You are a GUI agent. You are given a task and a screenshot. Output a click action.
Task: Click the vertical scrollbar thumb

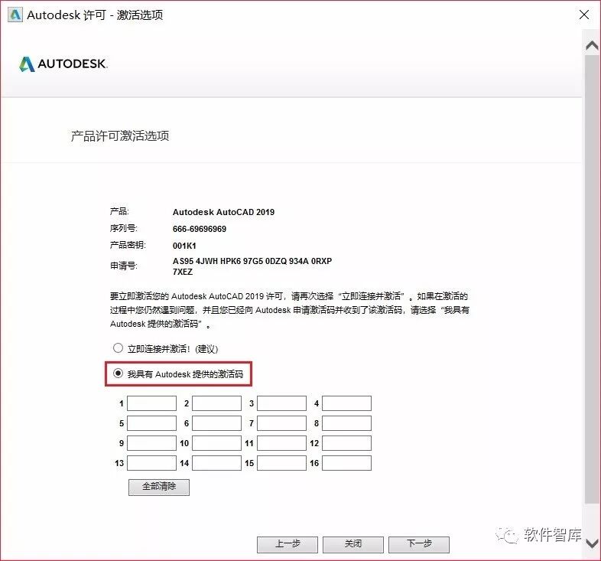(x=592, y=279)
